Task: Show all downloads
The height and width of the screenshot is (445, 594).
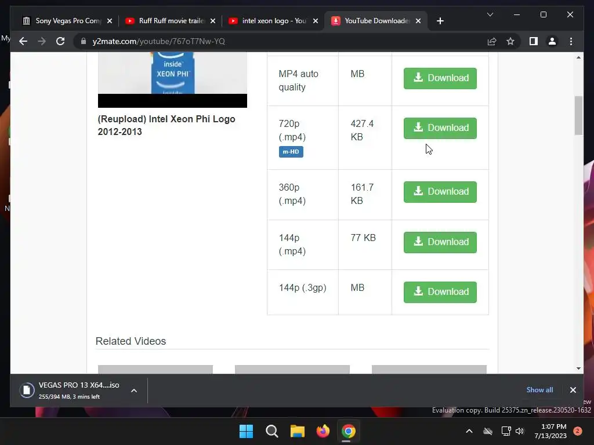Action: click(539, 390)
